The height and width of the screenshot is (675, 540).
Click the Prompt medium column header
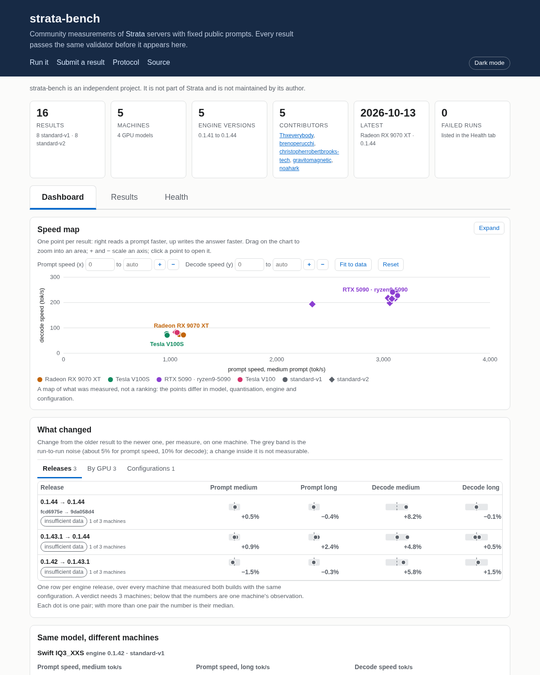234,487
